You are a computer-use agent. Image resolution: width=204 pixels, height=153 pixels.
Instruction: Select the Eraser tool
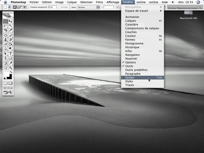(5, 44)
